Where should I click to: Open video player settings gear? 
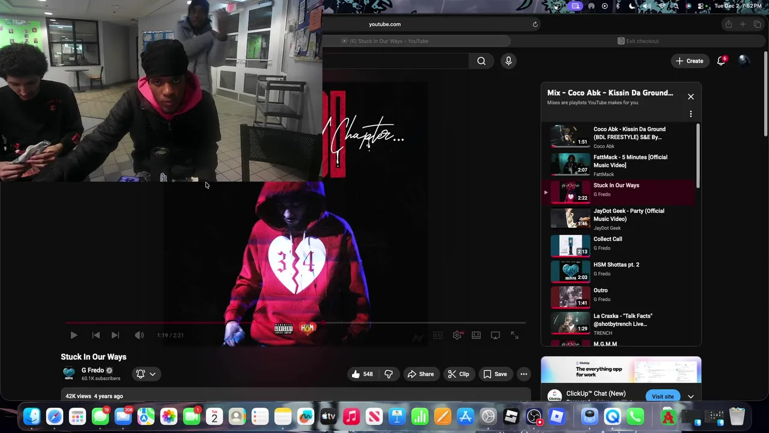point(457,335)
